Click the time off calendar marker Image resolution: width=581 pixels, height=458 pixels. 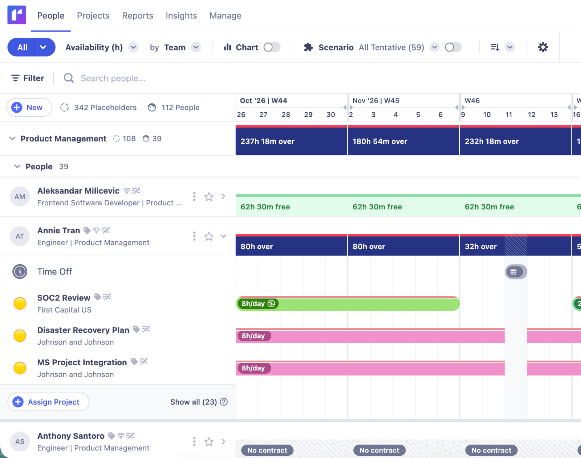tap(516, 272)
